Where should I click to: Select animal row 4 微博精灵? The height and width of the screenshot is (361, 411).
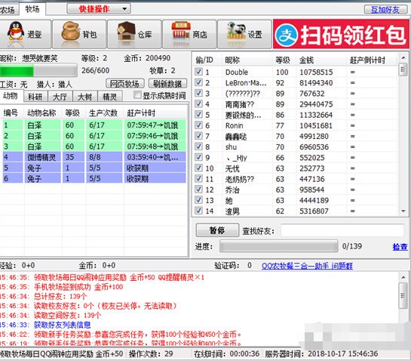tap(94, 157)
